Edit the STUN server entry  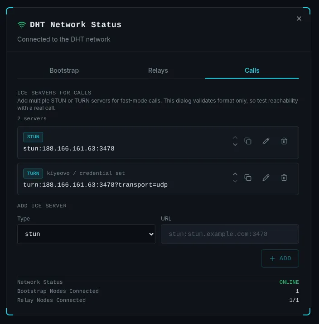pos(266,141)
